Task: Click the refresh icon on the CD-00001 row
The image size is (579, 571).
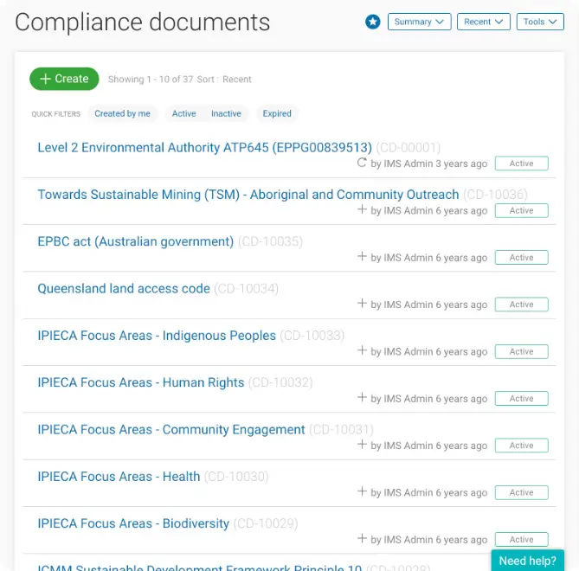Action: [362, 163]
